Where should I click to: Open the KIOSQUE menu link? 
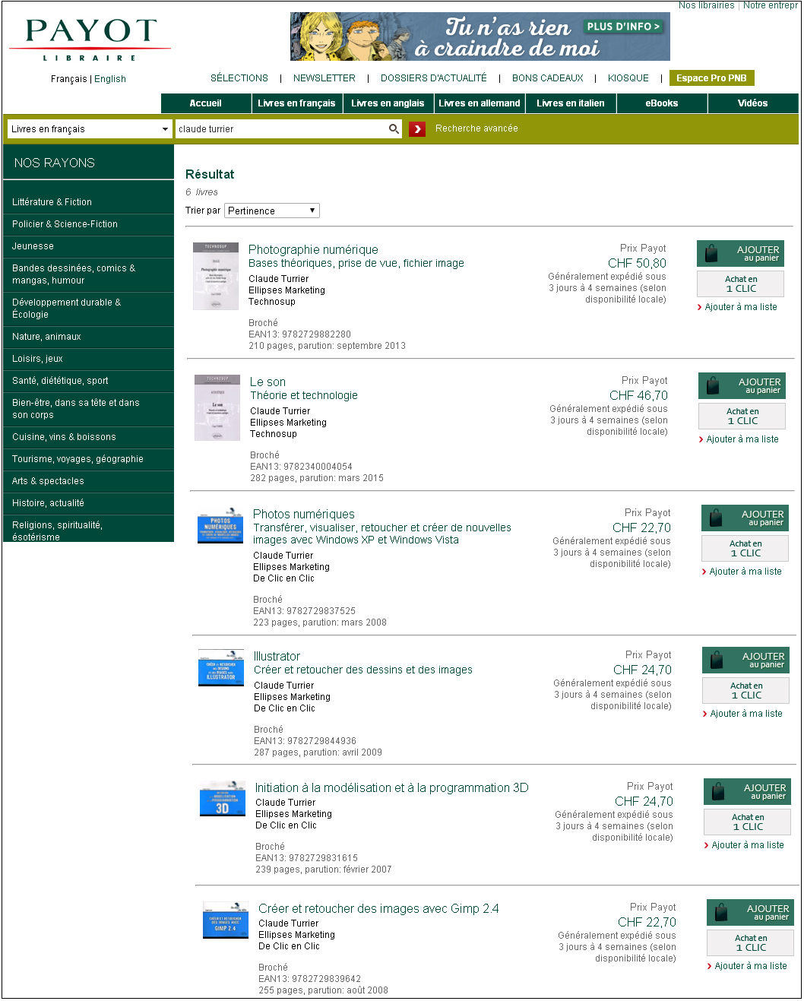[628, 78]
